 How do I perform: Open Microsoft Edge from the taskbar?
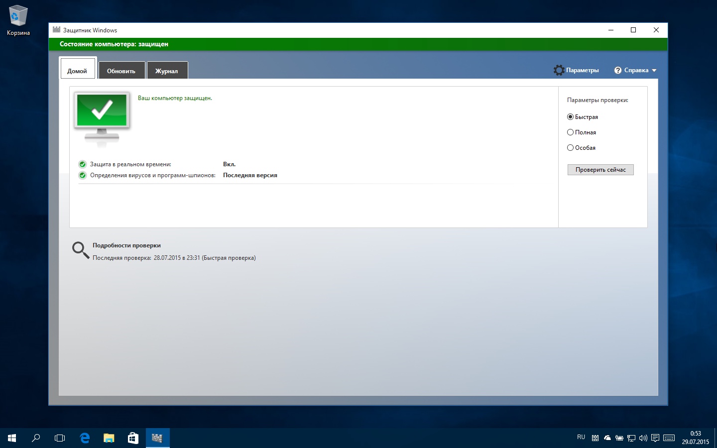pyautogui.click(x=85, y=438)
